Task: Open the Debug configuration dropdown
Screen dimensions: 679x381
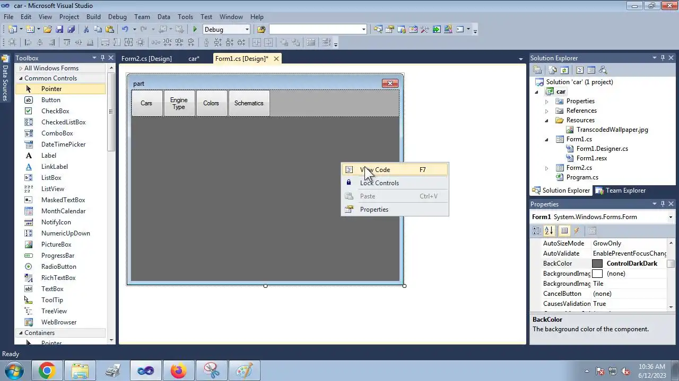Action: pos(247,30)
